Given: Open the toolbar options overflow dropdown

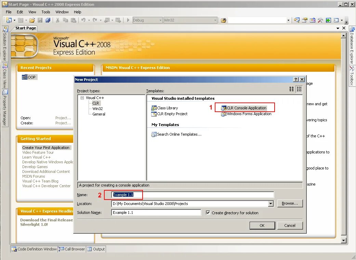Looking at the screenshot, I should tap(346, 22).
